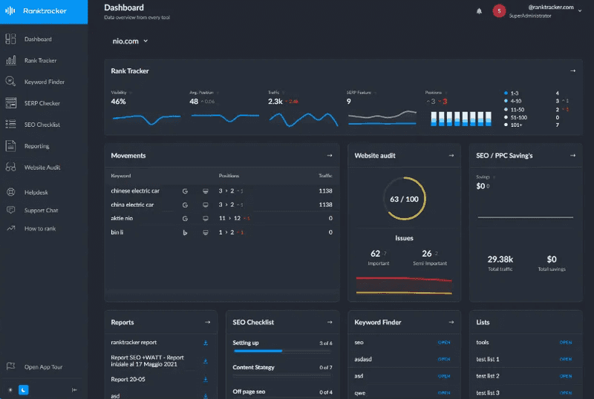Click Open App Tour
Viewport: 594px width, 399px height.
pyautogui.click(x=42, y=366)
